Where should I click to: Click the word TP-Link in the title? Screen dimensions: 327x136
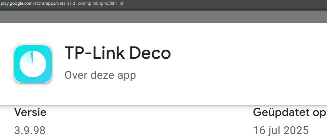tap(95, 53)
